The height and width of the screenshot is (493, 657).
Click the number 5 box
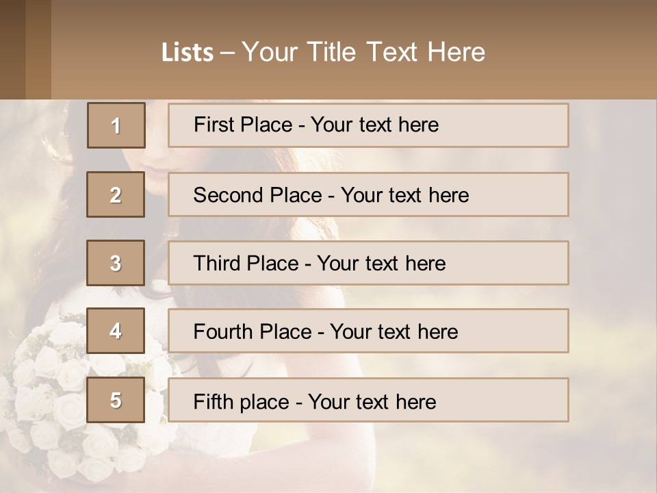pyautogui.click(x=116, y=400)
